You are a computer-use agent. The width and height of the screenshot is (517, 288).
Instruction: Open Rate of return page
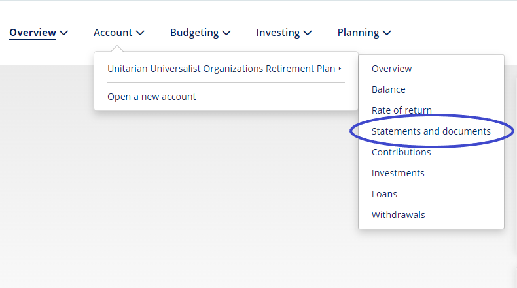click(401, 110)
